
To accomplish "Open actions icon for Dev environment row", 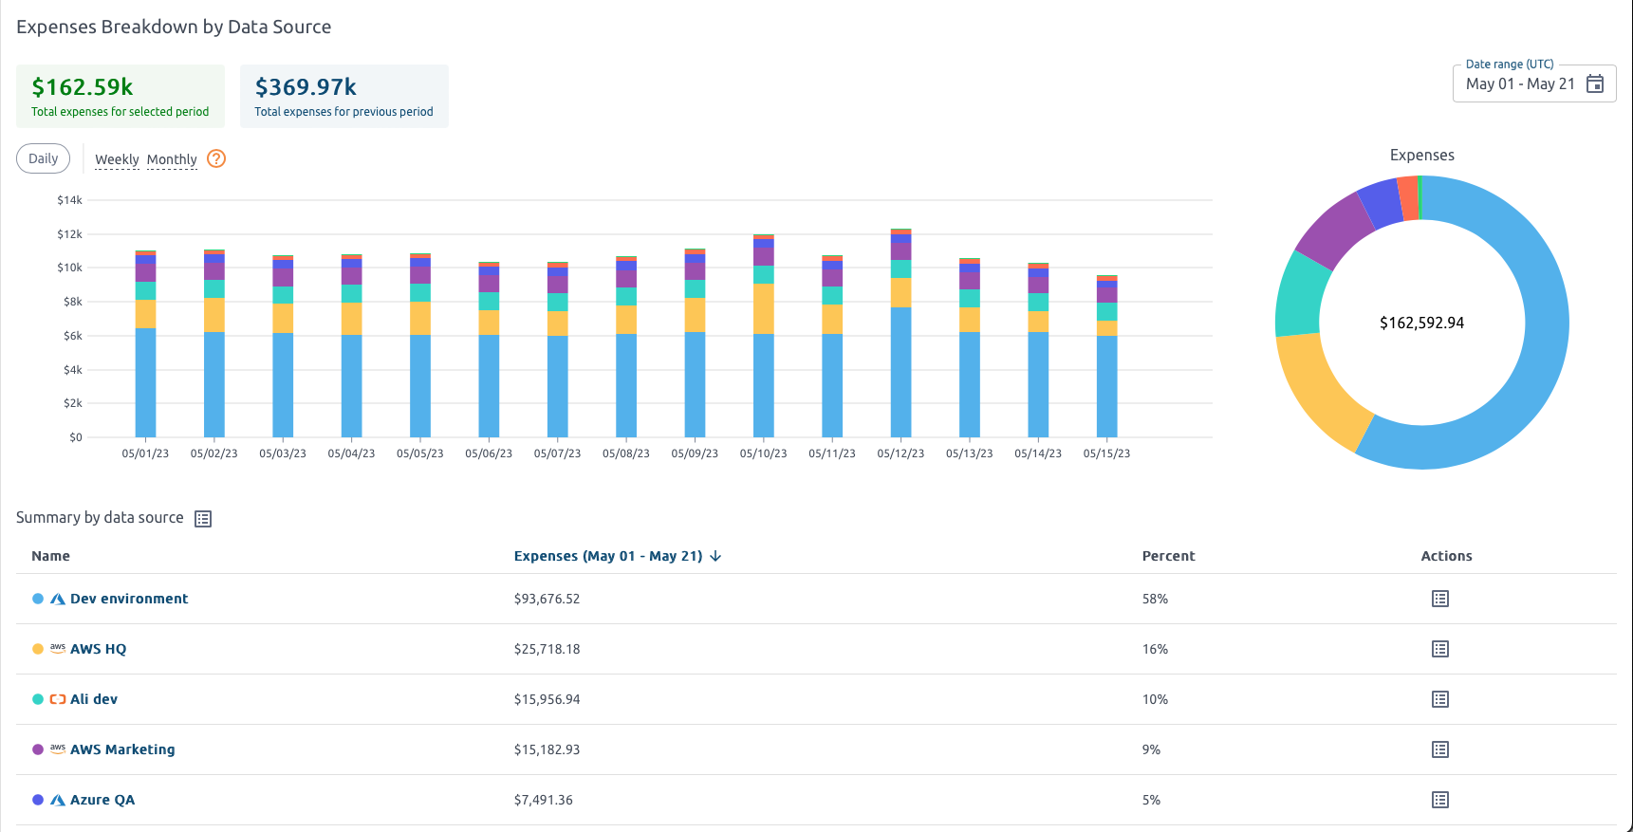I will (x=1439, y=599).
